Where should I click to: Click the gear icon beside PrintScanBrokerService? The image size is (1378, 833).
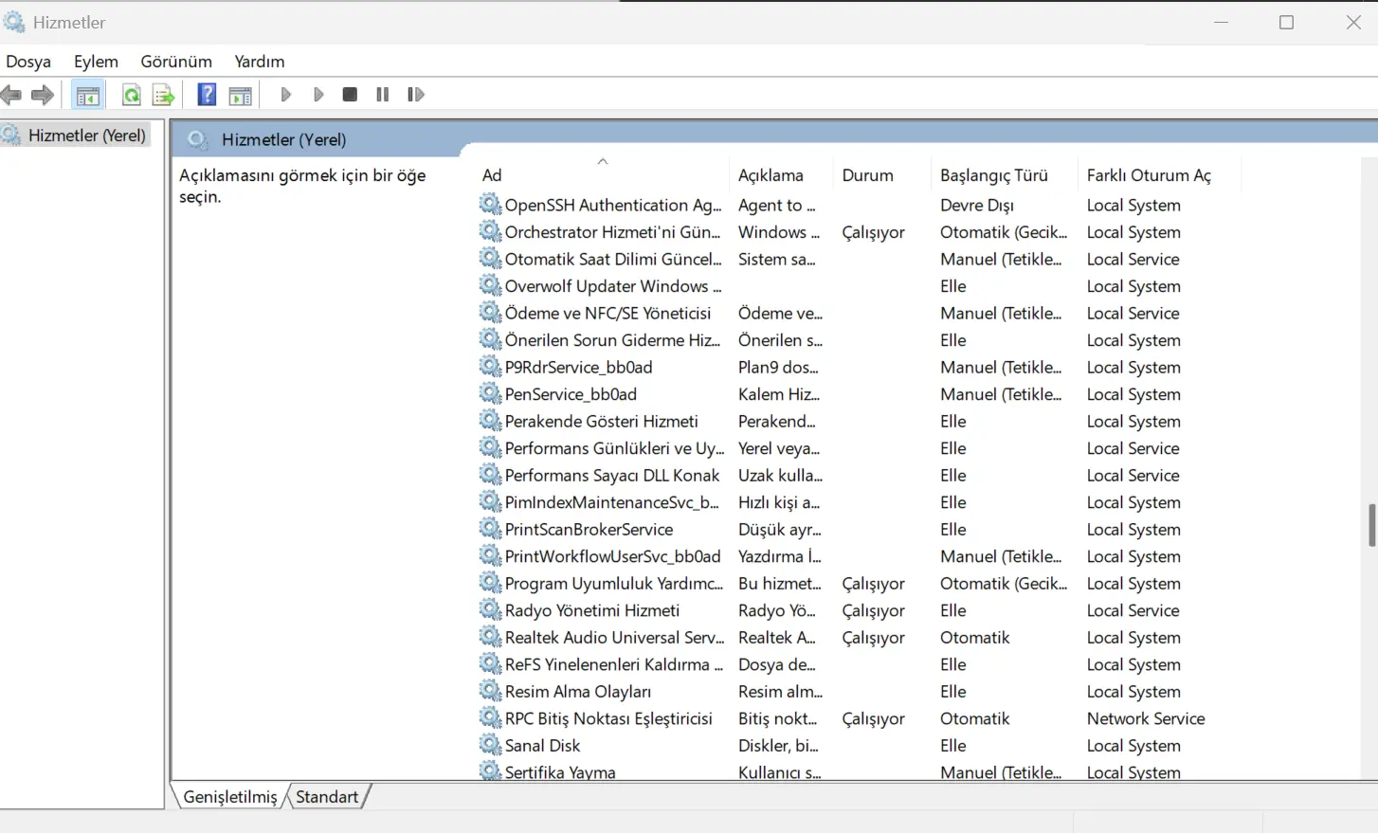pos(490,529)
